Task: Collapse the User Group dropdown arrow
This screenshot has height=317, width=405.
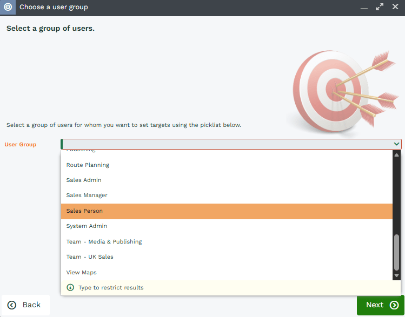Action: click(x=397, y=144)
